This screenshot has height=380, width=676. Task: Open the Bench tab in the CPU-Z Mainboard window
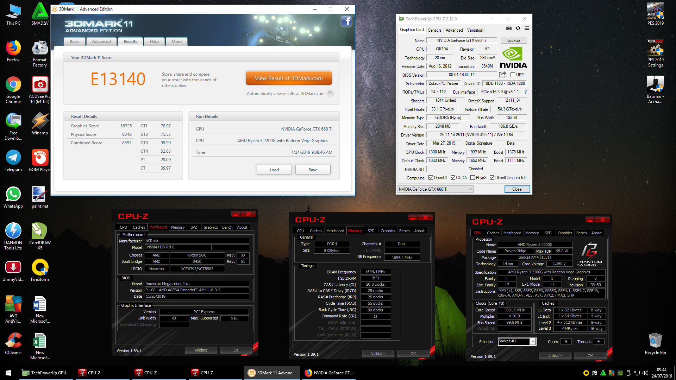(227, 227)
